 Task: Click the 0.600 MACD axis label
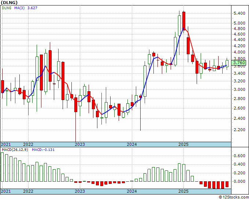click(x=239, y=156)
